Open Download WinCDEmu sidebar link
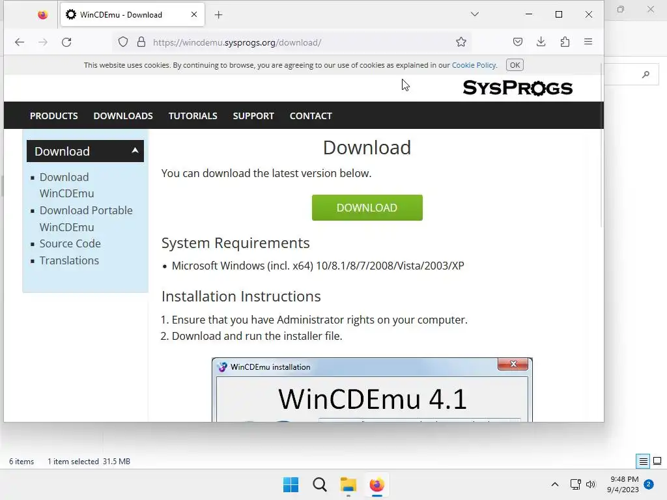The height and width of the screenshot is (500, 667). click(67, 185)
